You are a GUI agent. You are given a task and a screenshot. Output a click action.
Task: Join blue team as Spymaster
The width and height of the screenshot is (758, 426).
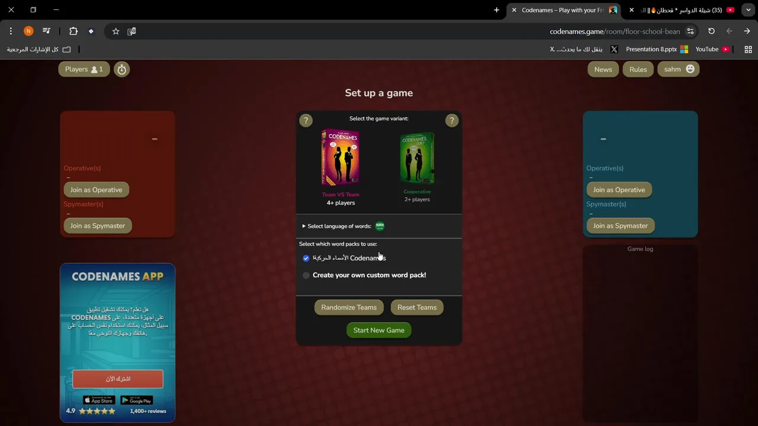click(621, 225)
